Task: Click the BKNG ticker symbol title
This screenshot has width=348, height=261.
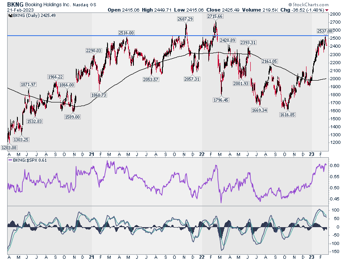Action: [x=15, y=4]
